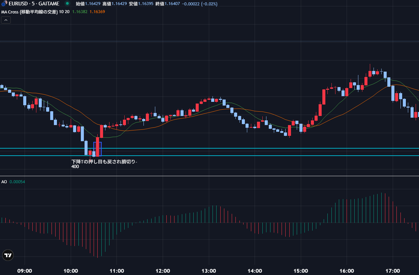Select the Japanese text note ending in -400
Screen dimensions: 419x275
pyautogui.click(x=104, y=164)
